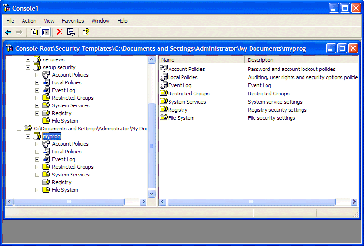Click the Up one level folder icon
Viewport: 364px width, 246px height.
click(x=35, y=32)
